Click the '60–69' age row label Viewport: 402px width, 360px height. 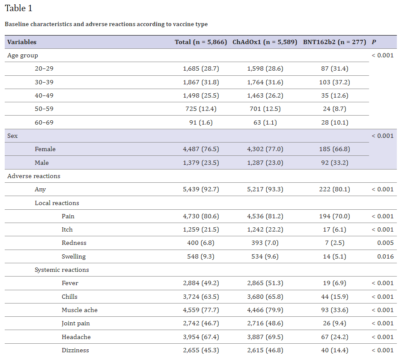tap(44, 122)
